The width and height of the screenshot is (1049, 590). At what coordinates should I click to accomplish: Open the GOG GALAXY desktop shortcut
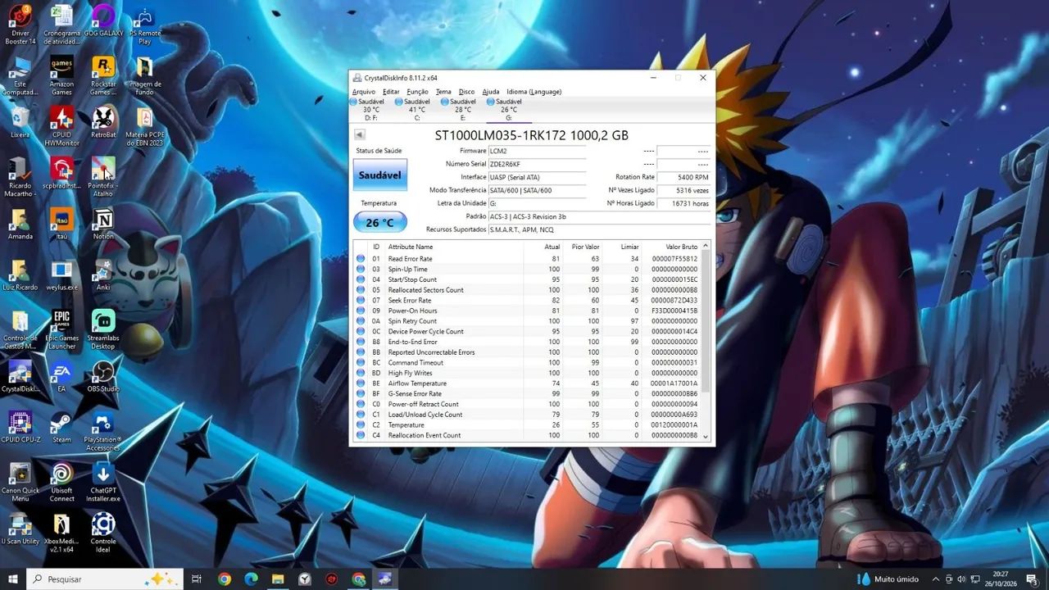(x=103, y=21)
